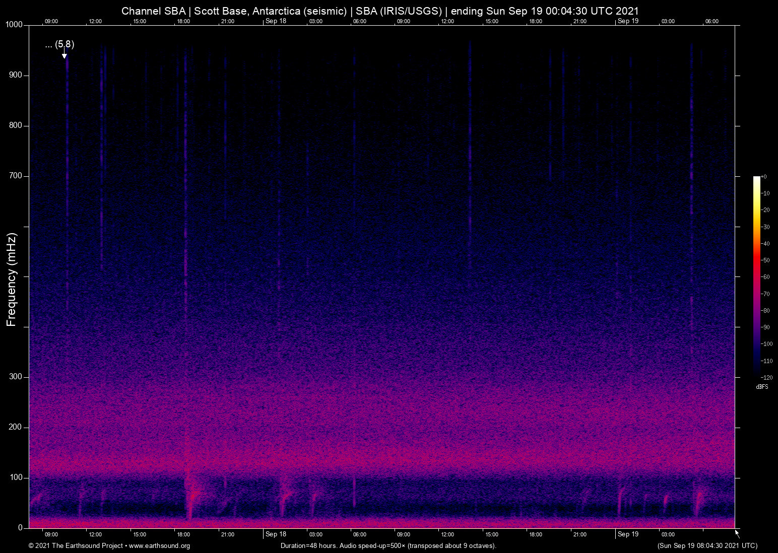778x553 pixels.
Task: Select the "dBFS" label below the color scale
Action: click(x=762, y=387)
